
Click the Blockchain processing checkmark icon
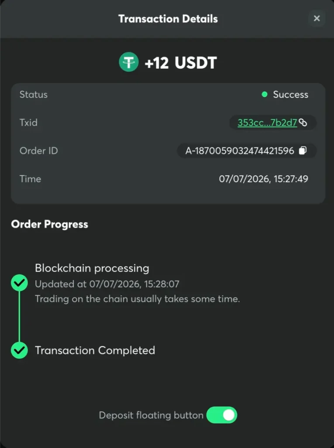(19, 283)
